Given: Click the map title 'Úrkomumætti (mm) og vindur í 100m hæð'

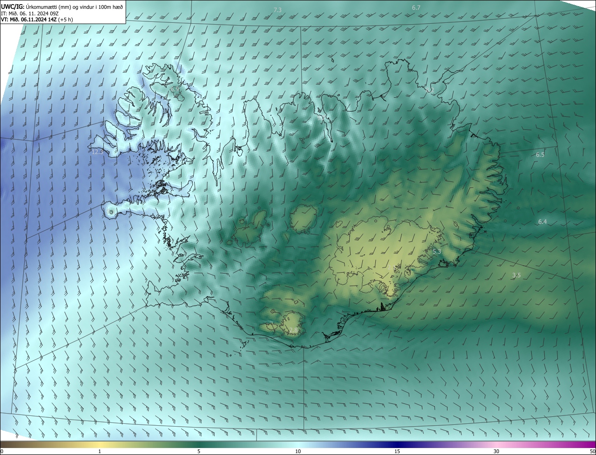Looking at the screenshot, I should point(74,7).
